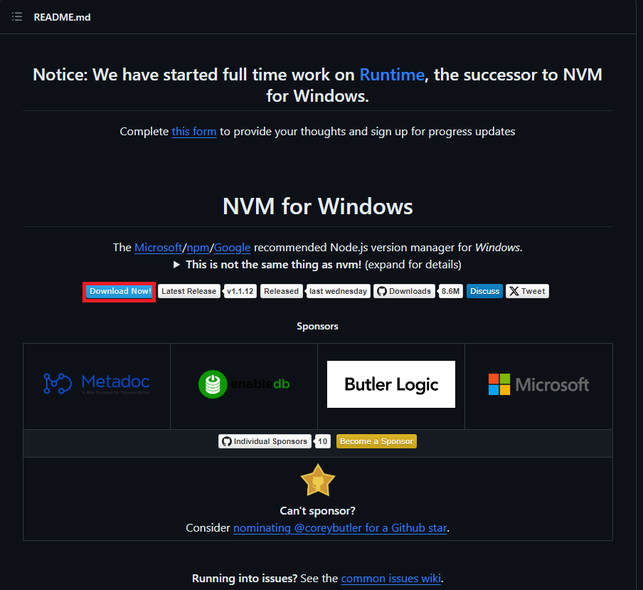Click the GitHub icon on Downloads badge
This screenshot has width=643, height=590.
[382, 291]
